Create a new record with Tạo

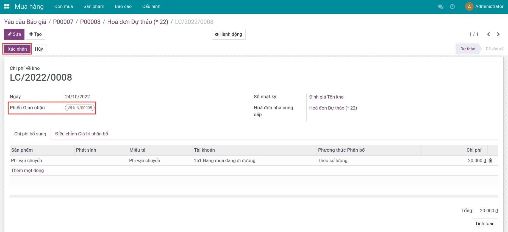[35, 34]
